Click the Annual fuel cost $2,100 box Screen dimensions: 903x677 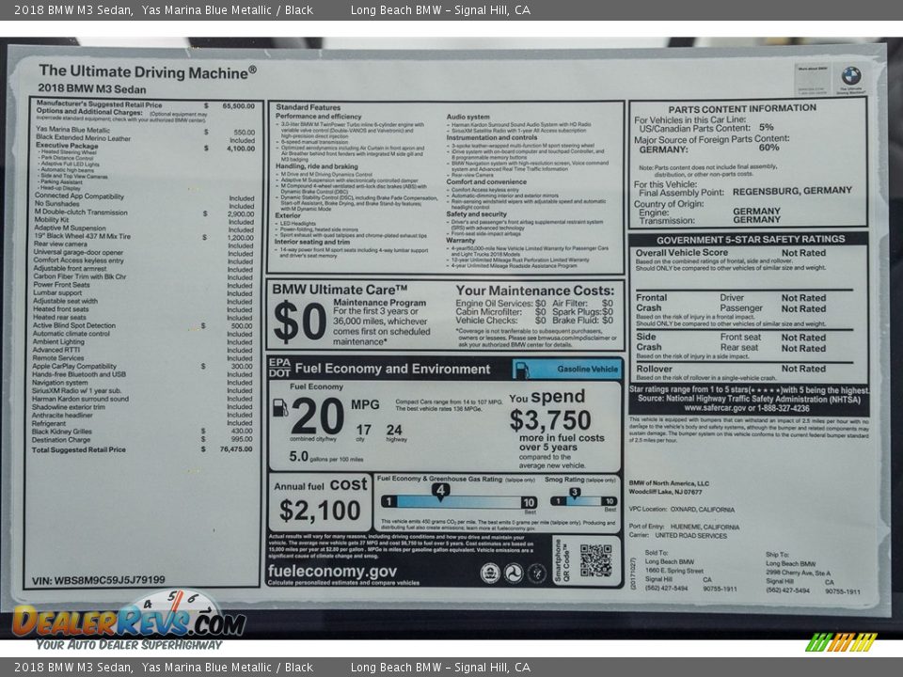click(x=320, y=502)
